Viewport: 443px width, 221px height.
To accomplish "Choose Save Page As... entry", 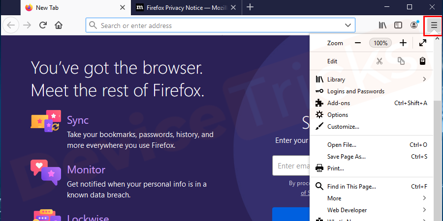I will tap(372, 157).
